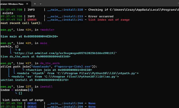The width and height of the screenshot is (179, 108).
Task: Click '__main__:install:244' source reference
Action: (x=65, y=103)
